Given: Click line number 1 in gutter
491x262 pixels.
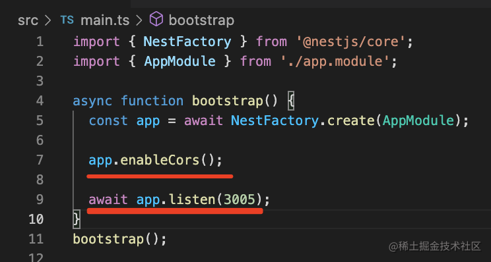Looking at the screenshot, I should (40, 41).
